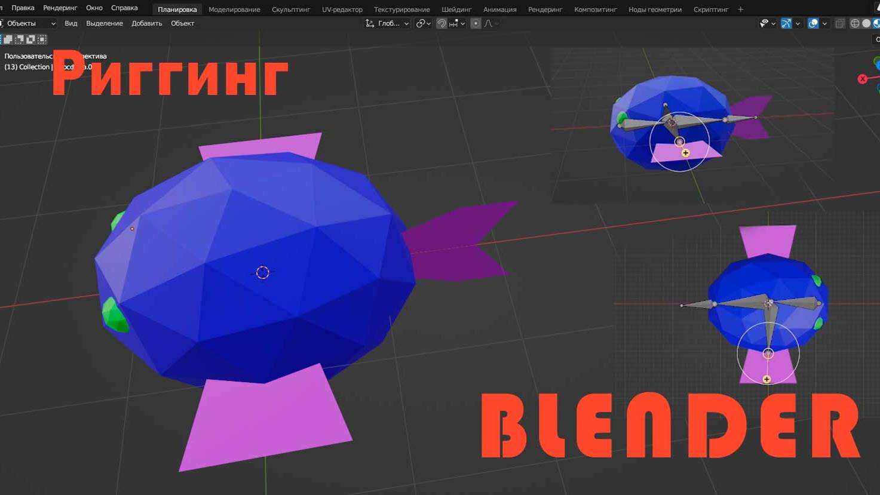Viewport: 880px width, 495px height.
Task: Select the extend-selection mode icon
Action: coord(8,39)
